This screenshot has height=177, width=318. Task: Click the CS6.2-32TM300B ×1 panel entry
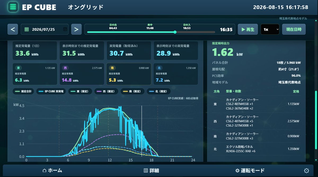coord(240,125)
